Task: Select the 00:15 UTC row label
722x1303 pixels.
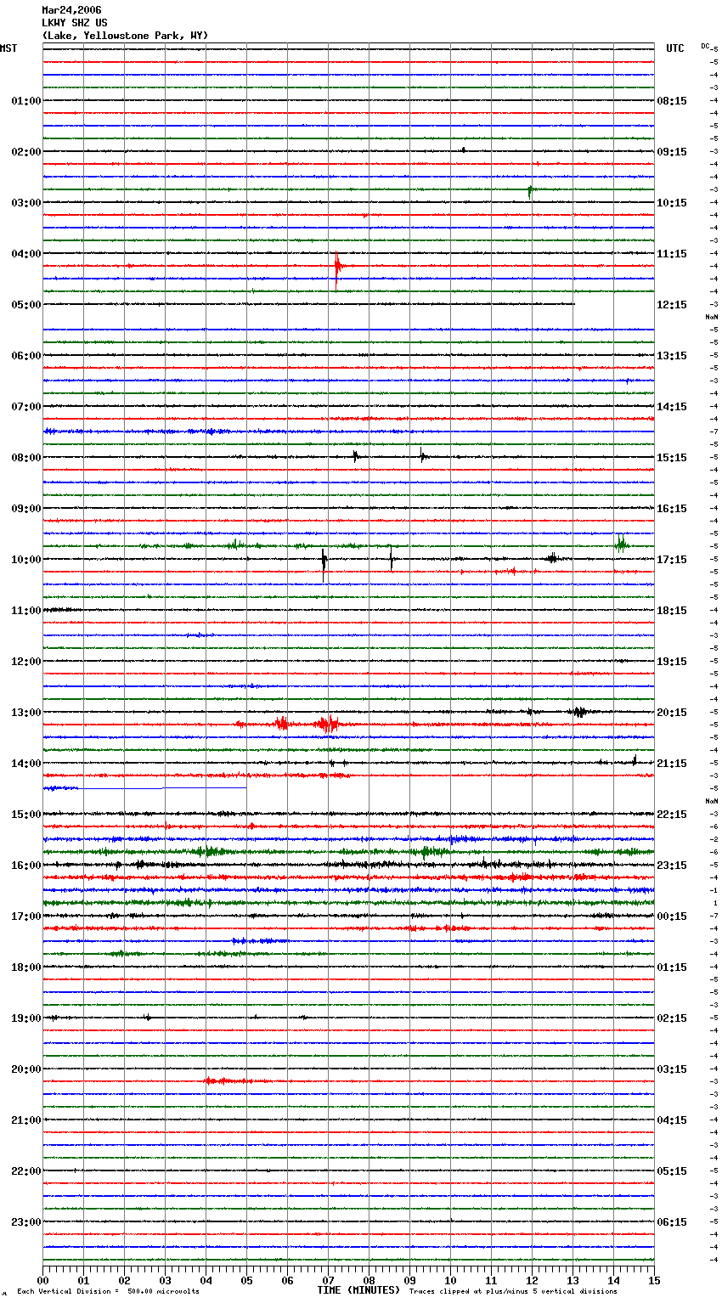Action: 672,917
